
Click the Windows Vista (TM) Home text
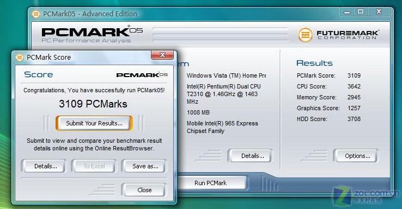227,75
